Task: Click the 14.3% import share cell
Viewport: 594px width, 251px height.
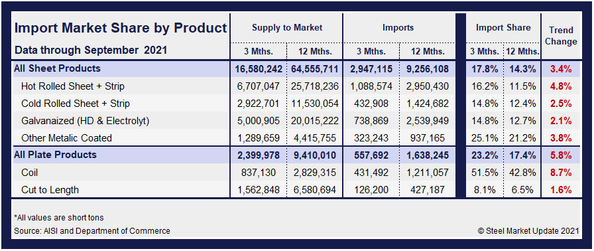Action: coord(523,69)
